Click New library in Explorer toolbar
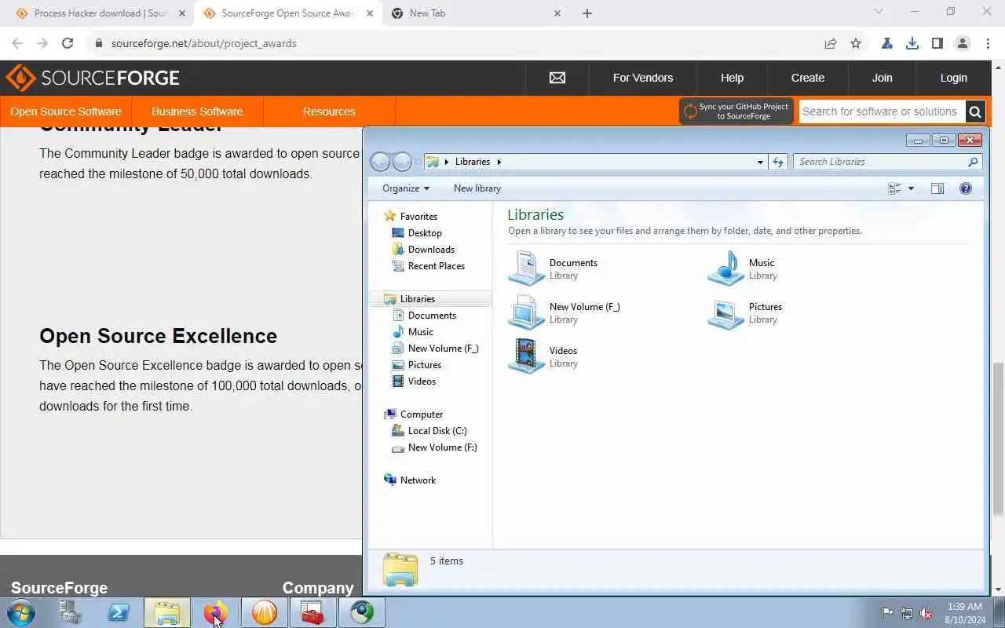Screen dimensions: 1005x628 coord(477,188)
